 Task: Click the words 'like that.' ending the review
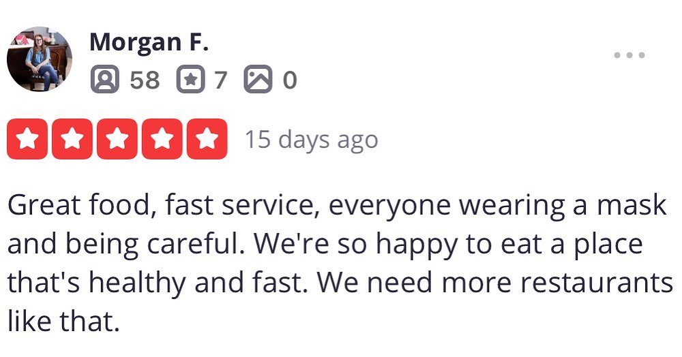(x=63, y=322)
